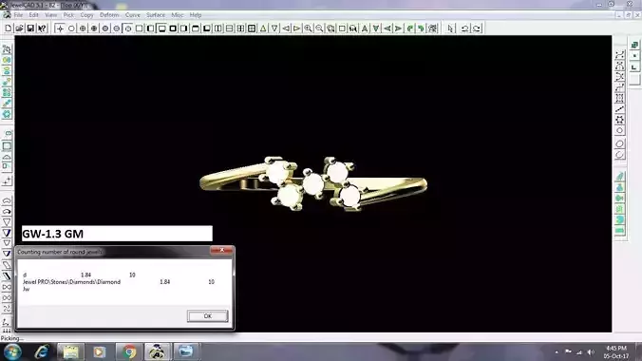
Task: Open the Surface menu
Action: pos(156,15)
